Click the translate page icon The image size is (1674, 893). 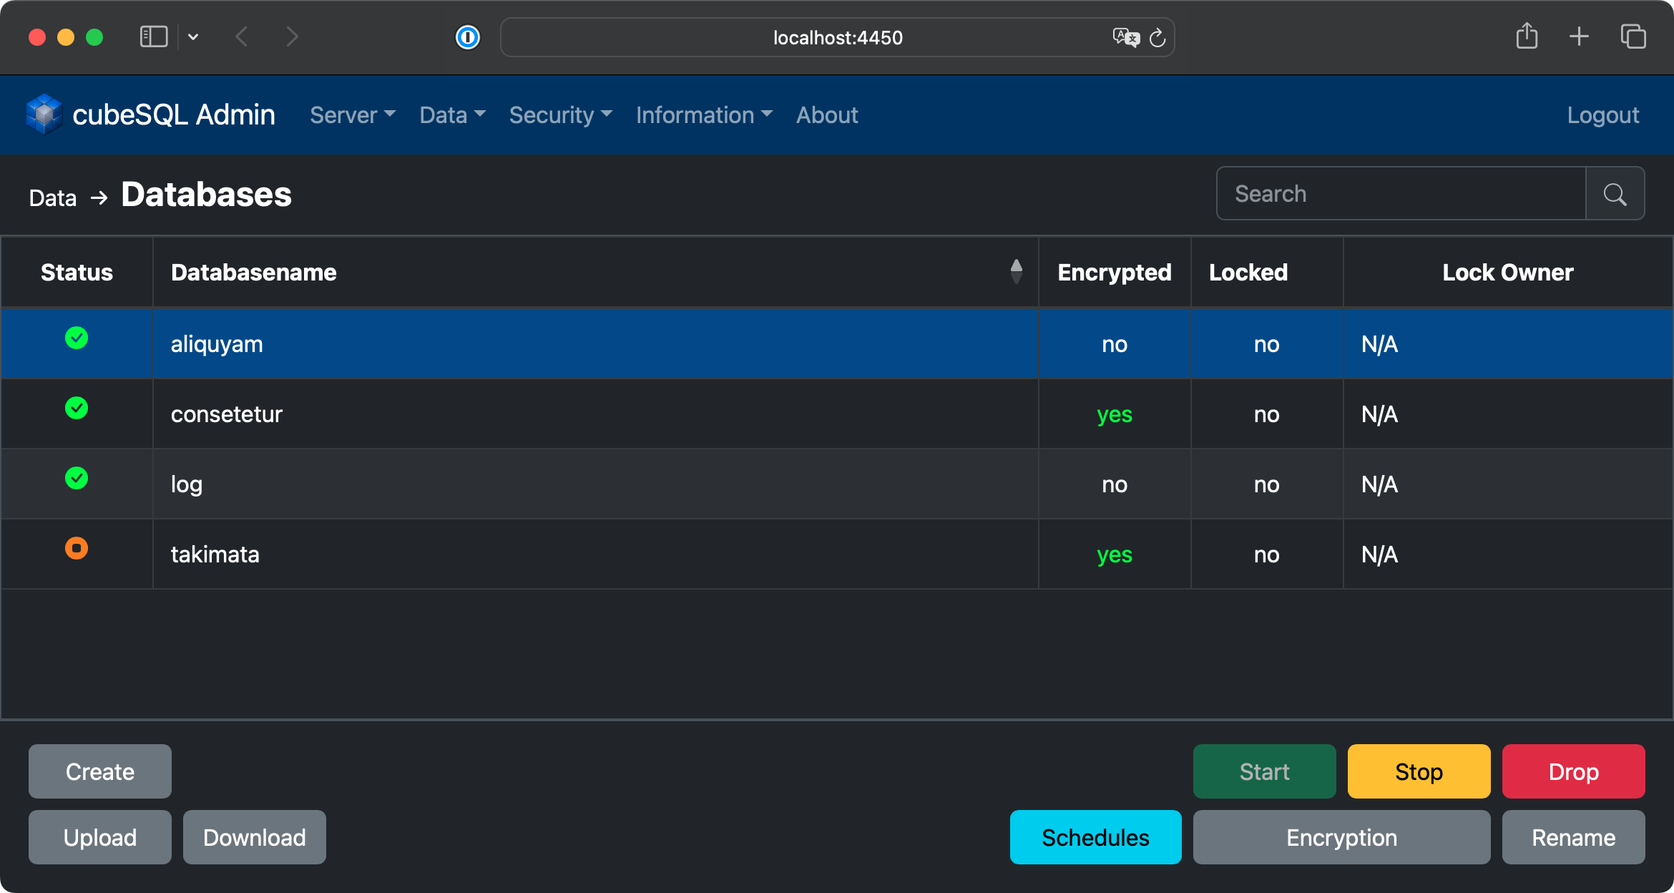1125,37
